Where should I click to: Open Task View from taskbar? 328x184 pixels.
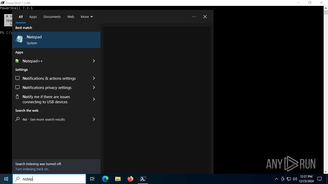coord(92,179)
